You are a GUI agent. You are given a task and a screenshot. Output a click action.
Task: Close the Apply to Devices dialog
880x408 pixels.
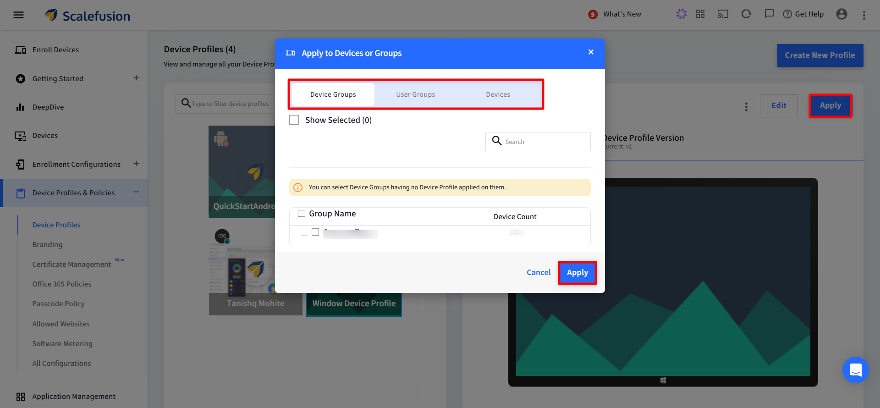[x=591, y=52]
